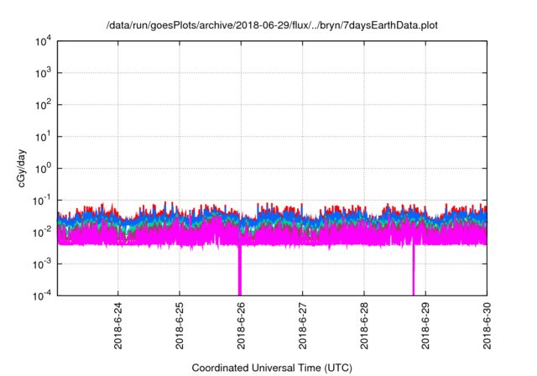537x376 pixels.
Task: Click the 10^0 y-axis tick label
Action: click(x=43, y=169)
